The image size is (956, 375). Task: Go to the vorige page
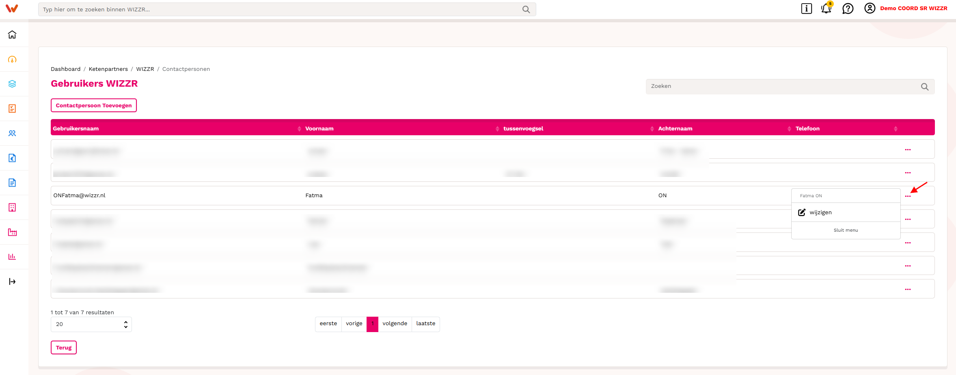click(x=354, y=324)
